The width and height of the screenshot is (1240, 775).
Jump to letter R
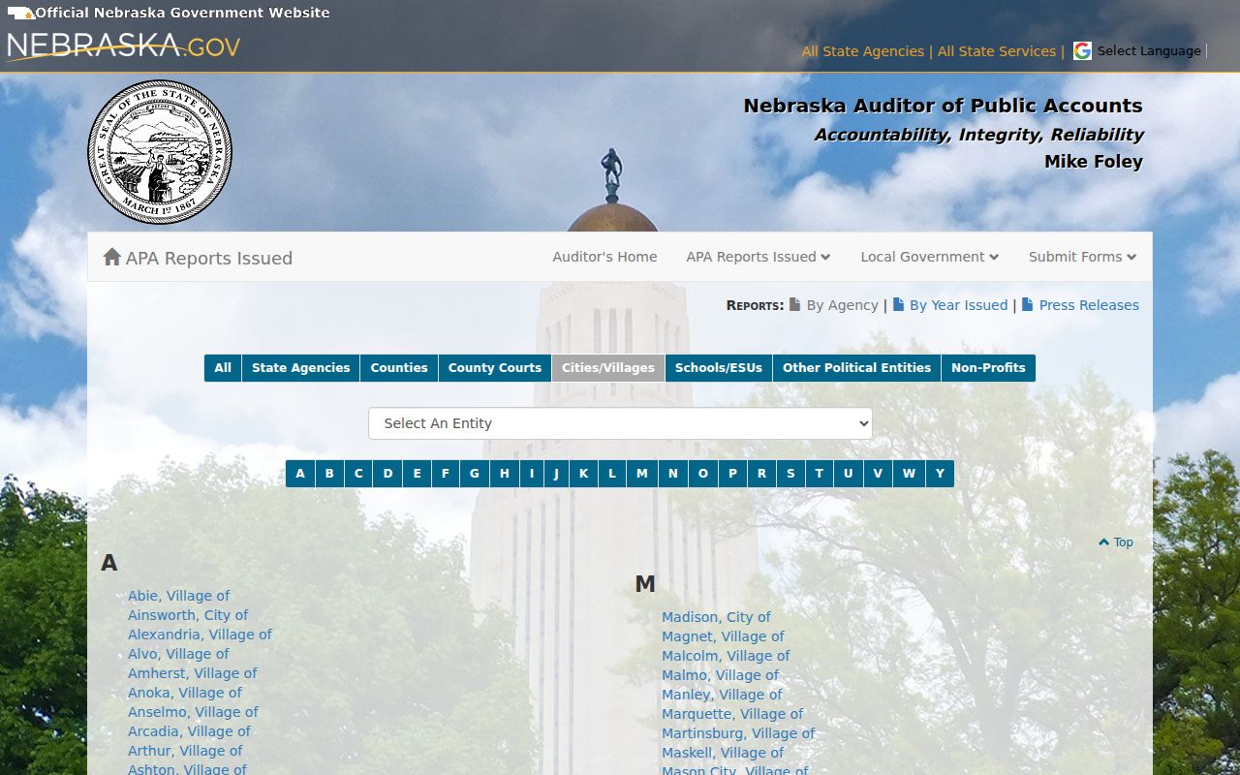(761, 474)
